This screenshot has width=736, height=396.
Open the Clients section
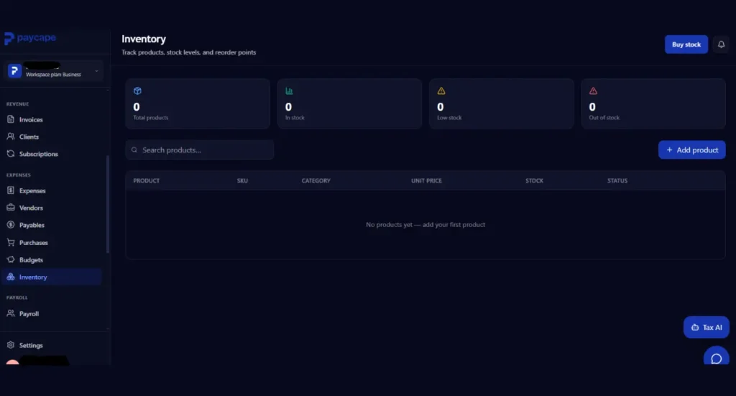click(29, 137)
